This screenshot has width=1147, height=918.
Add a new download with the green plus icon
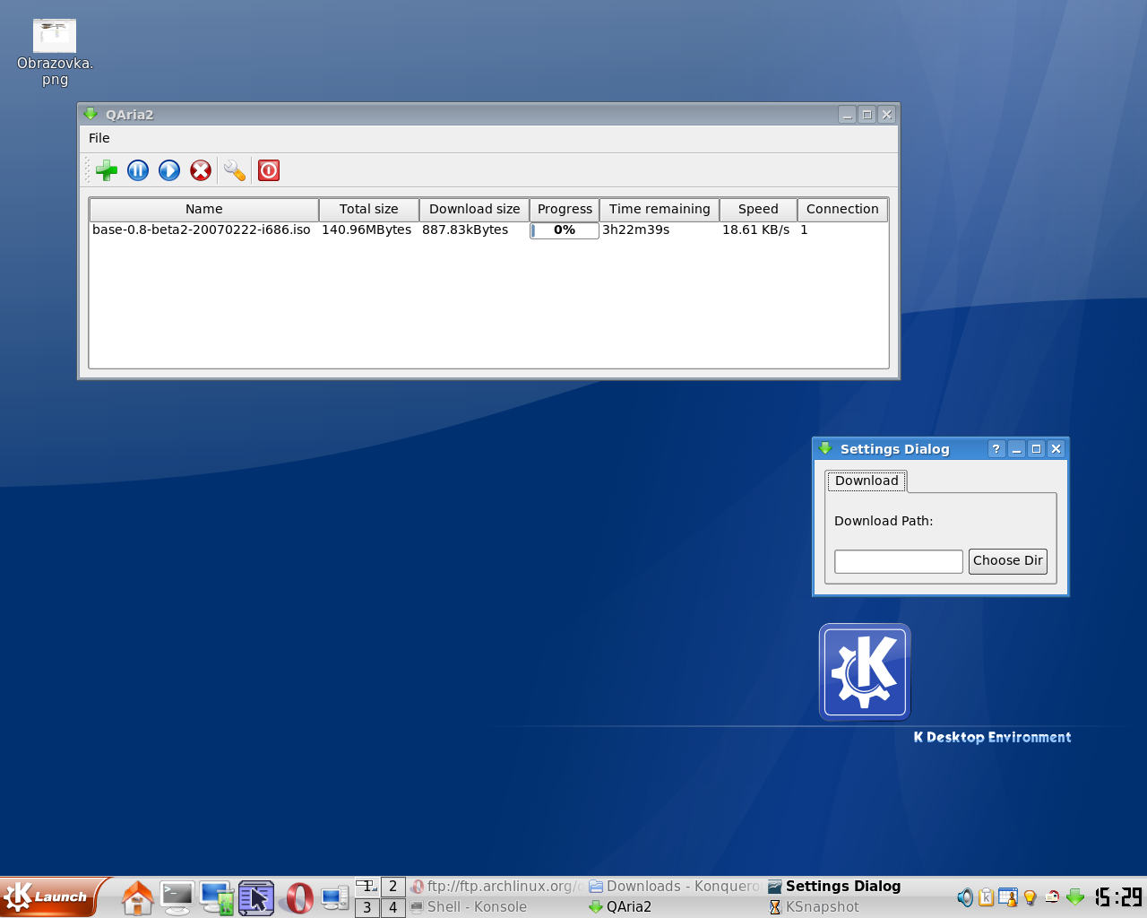point(107,170)
